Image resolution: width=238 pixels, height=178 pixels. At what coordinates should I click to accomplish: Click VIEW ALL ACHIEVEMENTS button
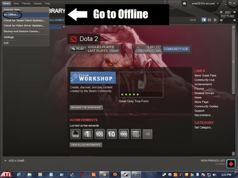[x=86, y=145]
